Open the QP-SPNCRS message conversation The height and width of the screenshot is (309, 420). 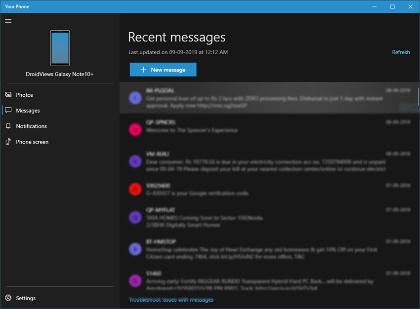click(x=269, y=129)
